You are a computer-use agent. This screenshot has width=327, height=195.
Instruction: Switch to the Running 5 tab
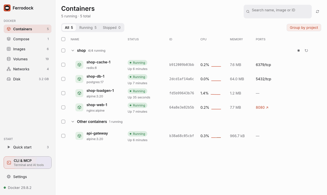[x=88, y=27]
